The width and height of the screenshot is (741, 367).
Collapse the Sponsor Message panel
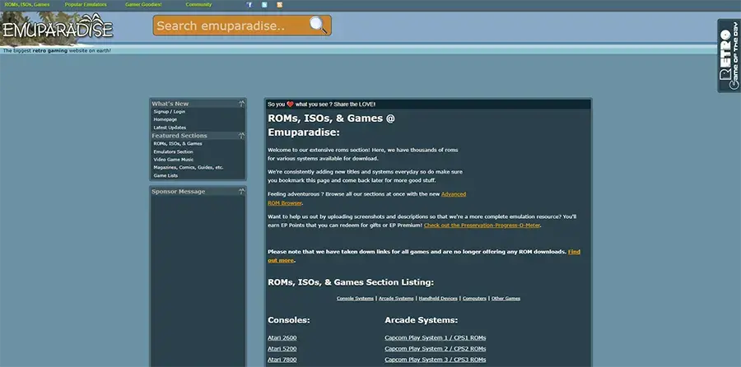(x=241, y=192)
